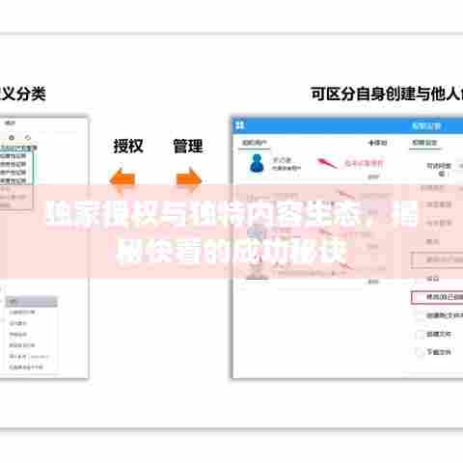Click the add button with plus sign

point(377,143)
